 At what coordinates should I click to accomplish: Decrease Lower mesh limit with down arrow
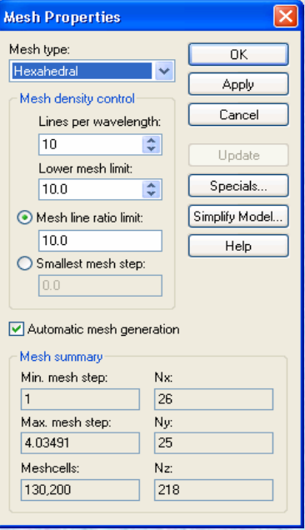point(151,193)
